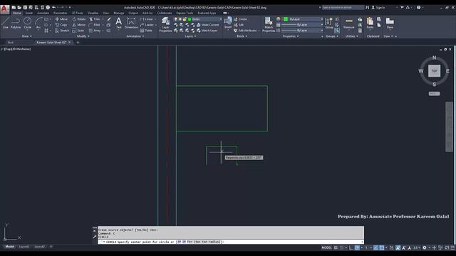Select the Polyline tool
Image resolution: width=456 pixels, height=256 pixels.
coord(16,23)
